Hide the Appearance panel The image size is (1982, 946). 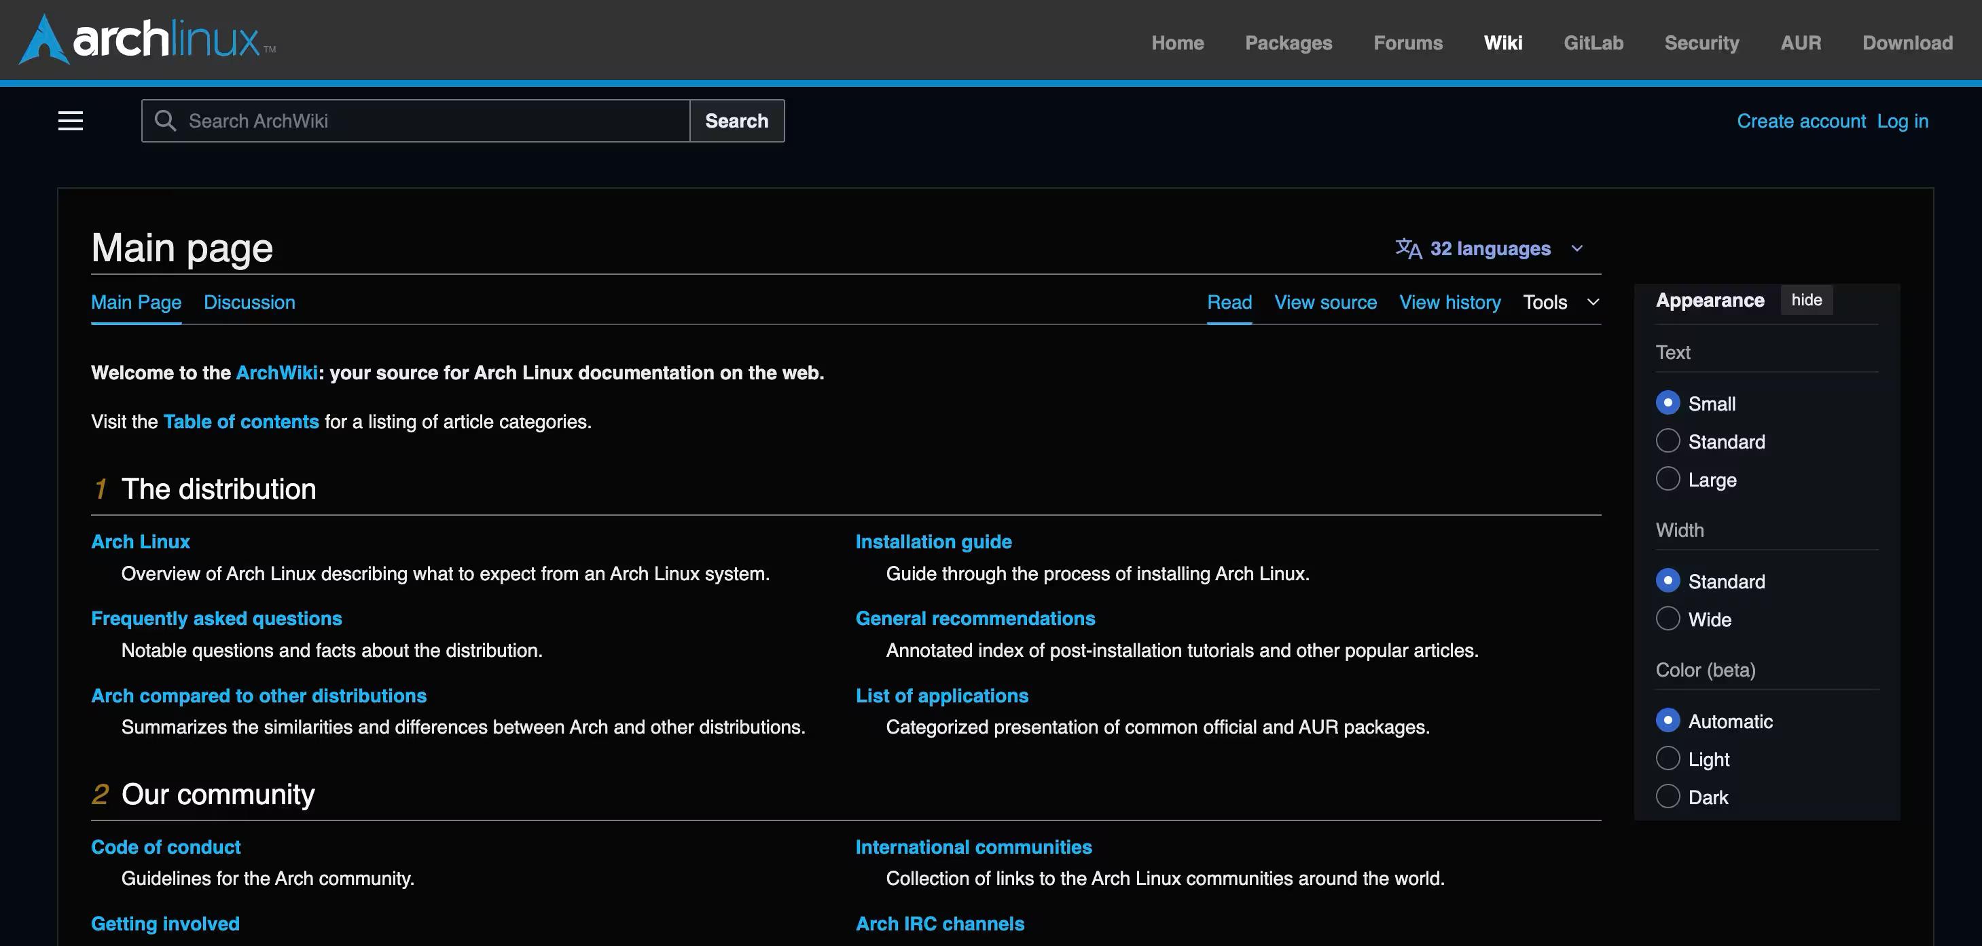click(1806, 300)
